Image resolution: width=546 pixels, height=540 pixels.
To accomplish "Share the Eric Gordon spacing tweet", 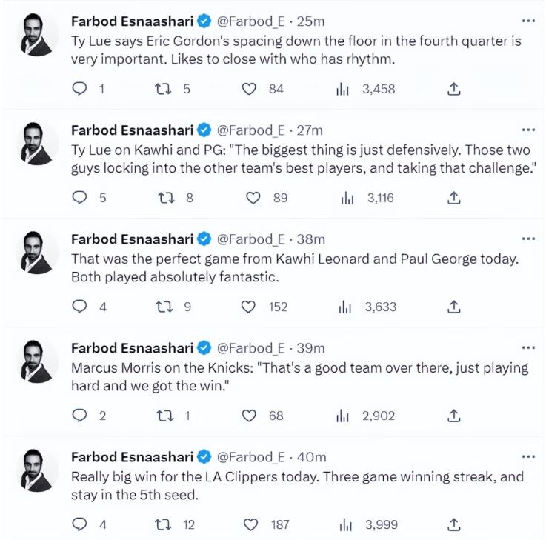I will (x=453, y=89).
